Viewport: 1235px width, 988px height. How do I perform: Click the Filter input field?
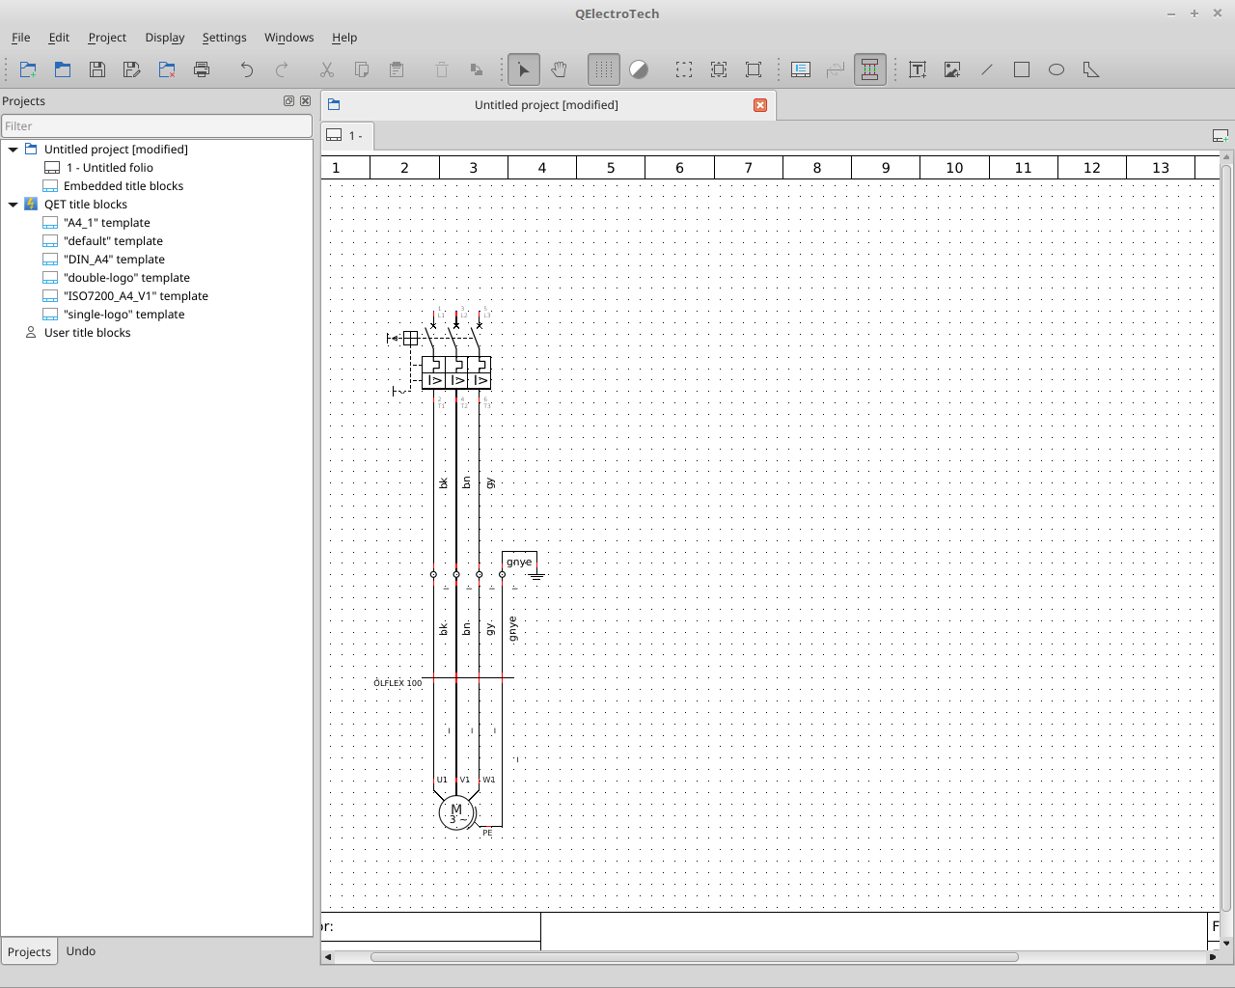pyautogui.click(x=156, y=126)
